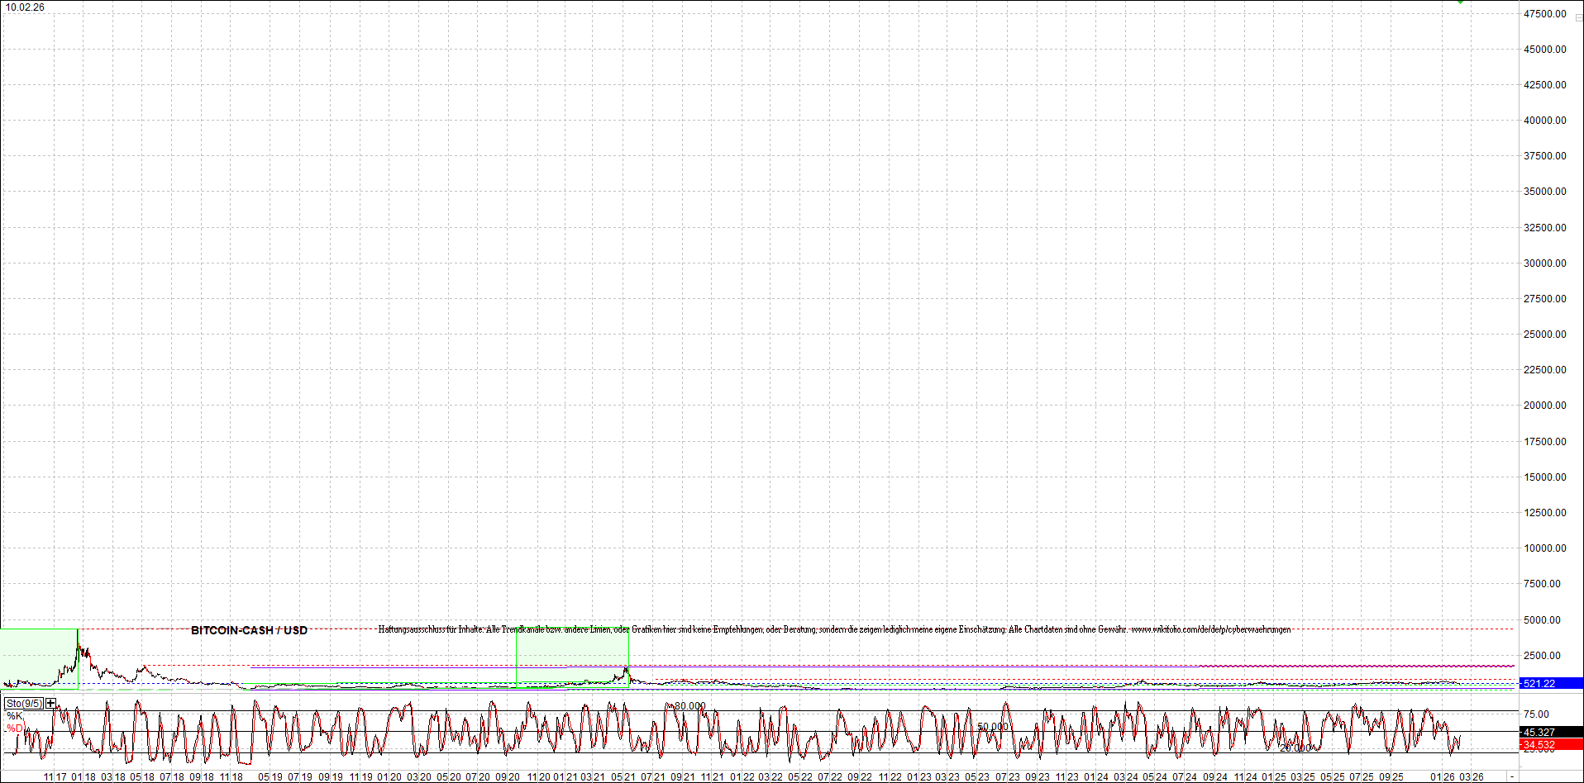1584x783 pixels.
Task: Collapse price pane with top-right minus box
Action: (1578, 17)
